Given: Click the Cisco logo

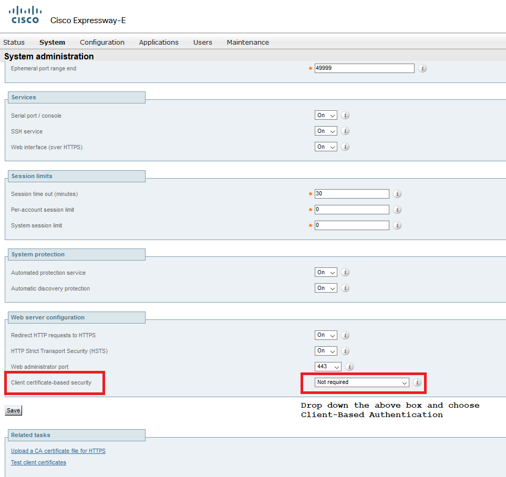Looking at the screenshot, I should [25, 15].
